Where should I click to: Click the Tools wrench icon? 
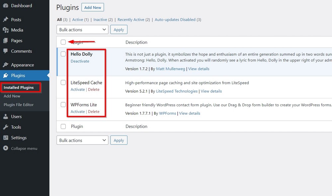point(6,127)
